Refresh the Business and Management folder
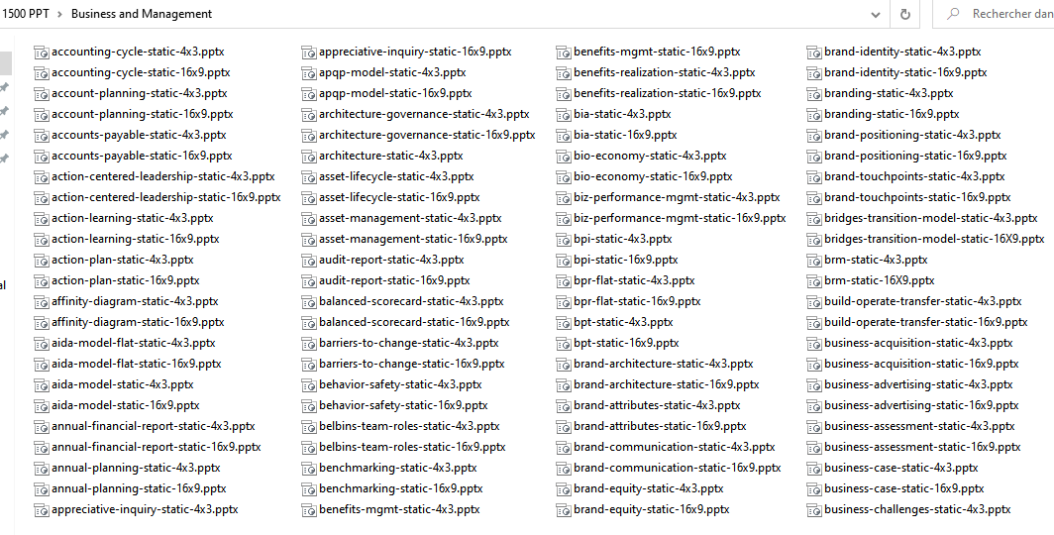This screenshot has height=535, width=1054. (x=904, y=14)
